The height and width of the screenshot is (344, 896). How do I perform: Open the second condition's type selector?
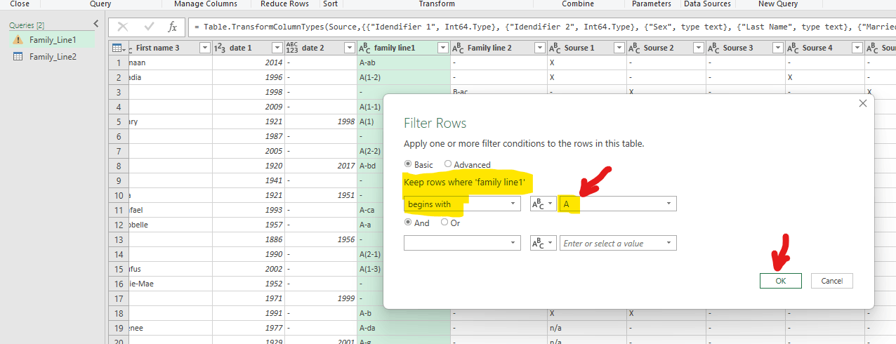543,243
